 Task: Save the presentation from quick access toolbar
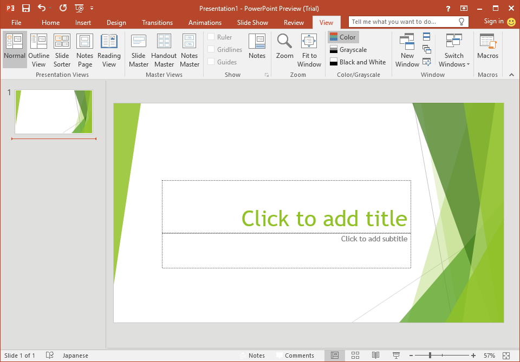point(25,8)
